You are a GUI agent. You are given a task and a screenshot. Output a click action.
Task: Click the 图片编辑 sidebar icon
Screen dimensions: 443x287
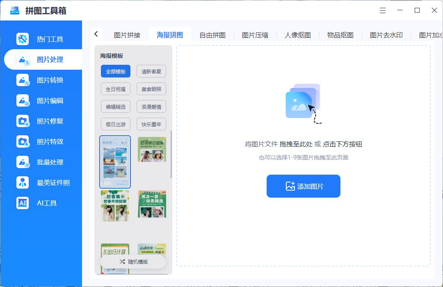[x=23, y=100]
